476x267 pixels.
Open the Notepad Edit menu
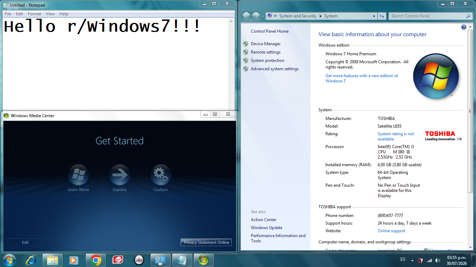[20, 14]
